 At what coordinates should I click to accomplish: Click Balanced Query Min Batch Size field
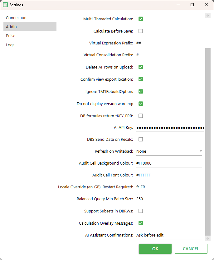(169, 199)
